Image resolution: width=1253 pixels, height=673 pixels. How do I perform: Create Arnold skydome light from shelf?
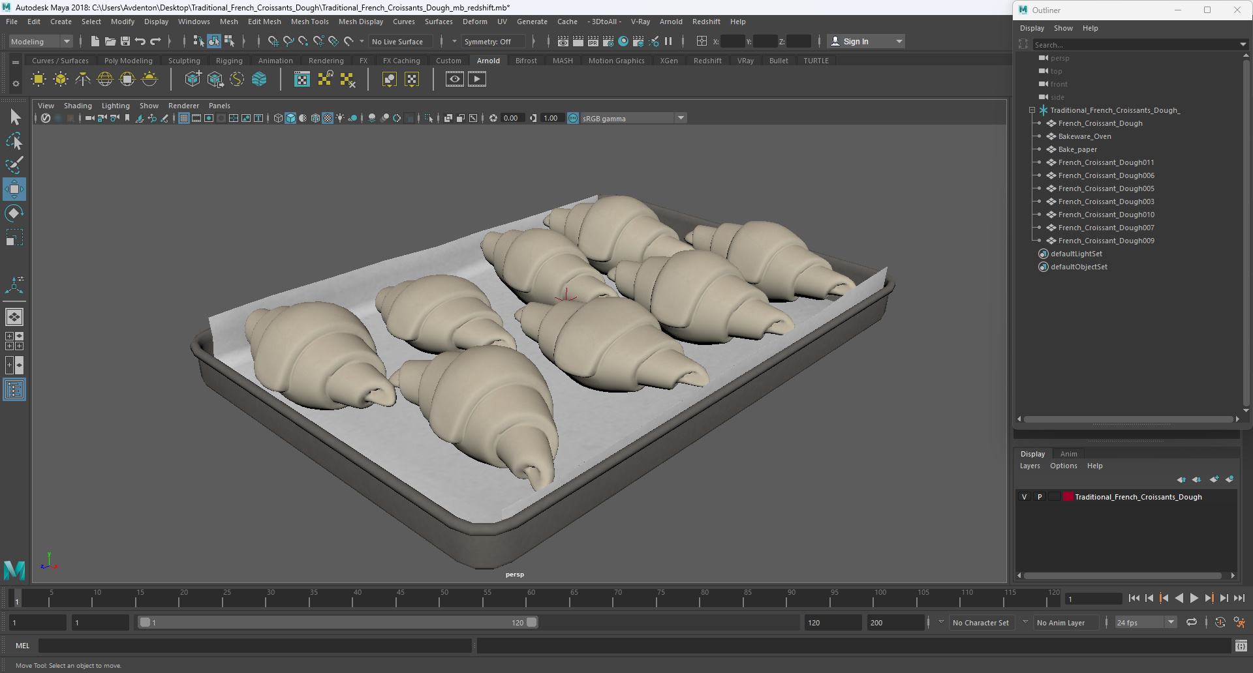tap(105, 80)
